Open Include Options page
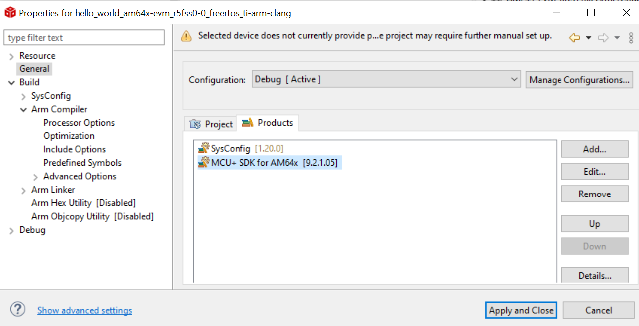The width and height of the screenshot is (639, 326). pyautogui.click(x=75, y=149)
